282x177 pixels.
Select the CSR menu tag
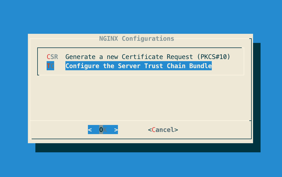[x=52, y=57]
